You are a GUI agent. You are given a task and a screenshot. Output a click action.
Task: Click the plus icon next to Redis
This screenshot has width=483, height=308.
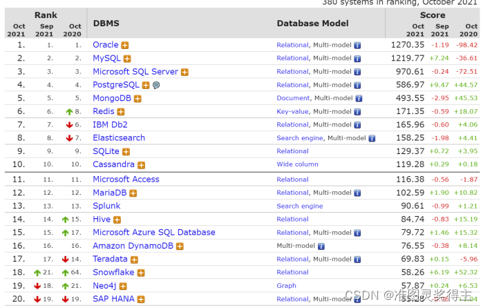[121, 112]
